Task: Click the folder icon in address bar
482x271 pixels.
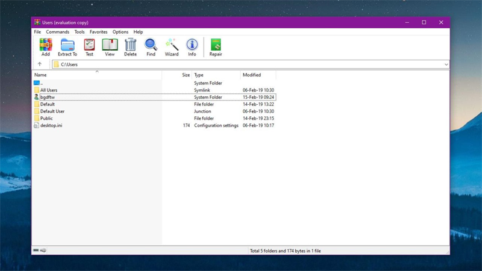Action: click(x=56, y=64)
